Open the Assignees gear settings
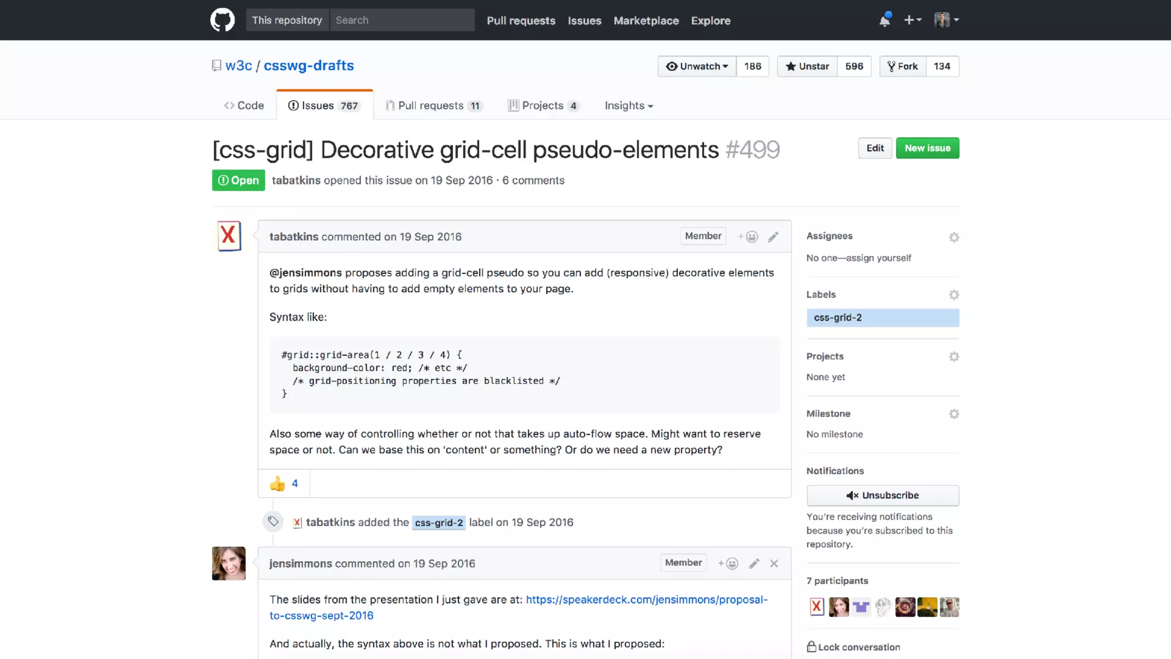The height and width of the screenshot is (659, 1171). point(954,237)
